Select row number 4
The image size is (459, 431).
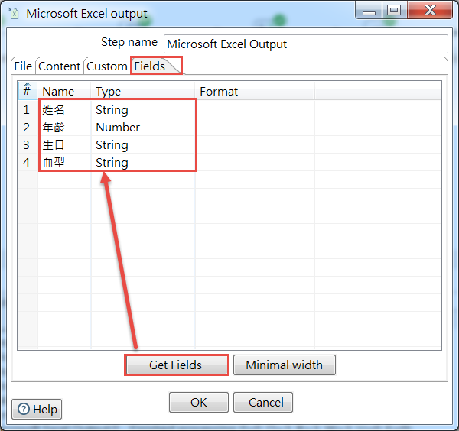[x=27, y=163]
